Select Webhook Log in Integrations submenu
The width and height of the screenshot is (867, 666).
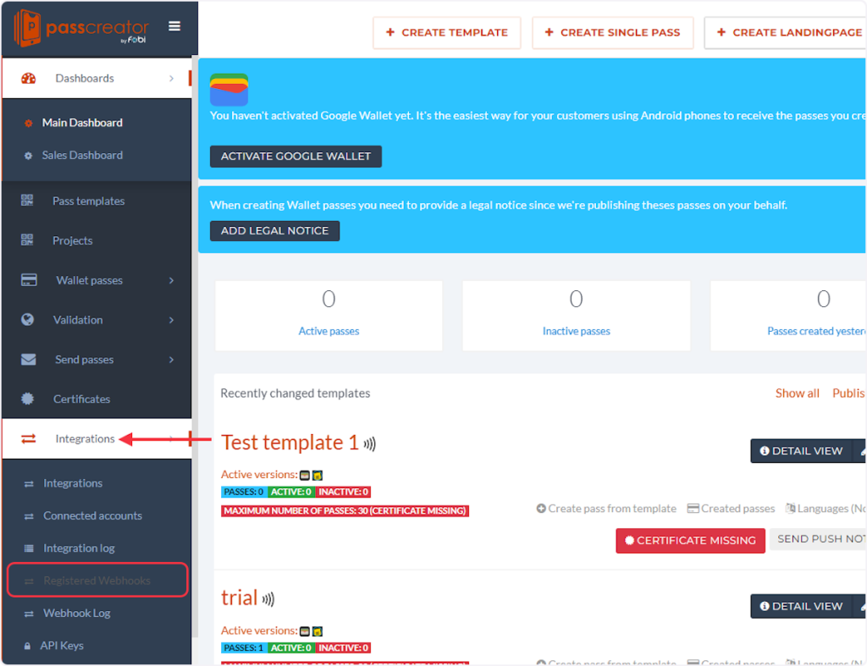76,613
